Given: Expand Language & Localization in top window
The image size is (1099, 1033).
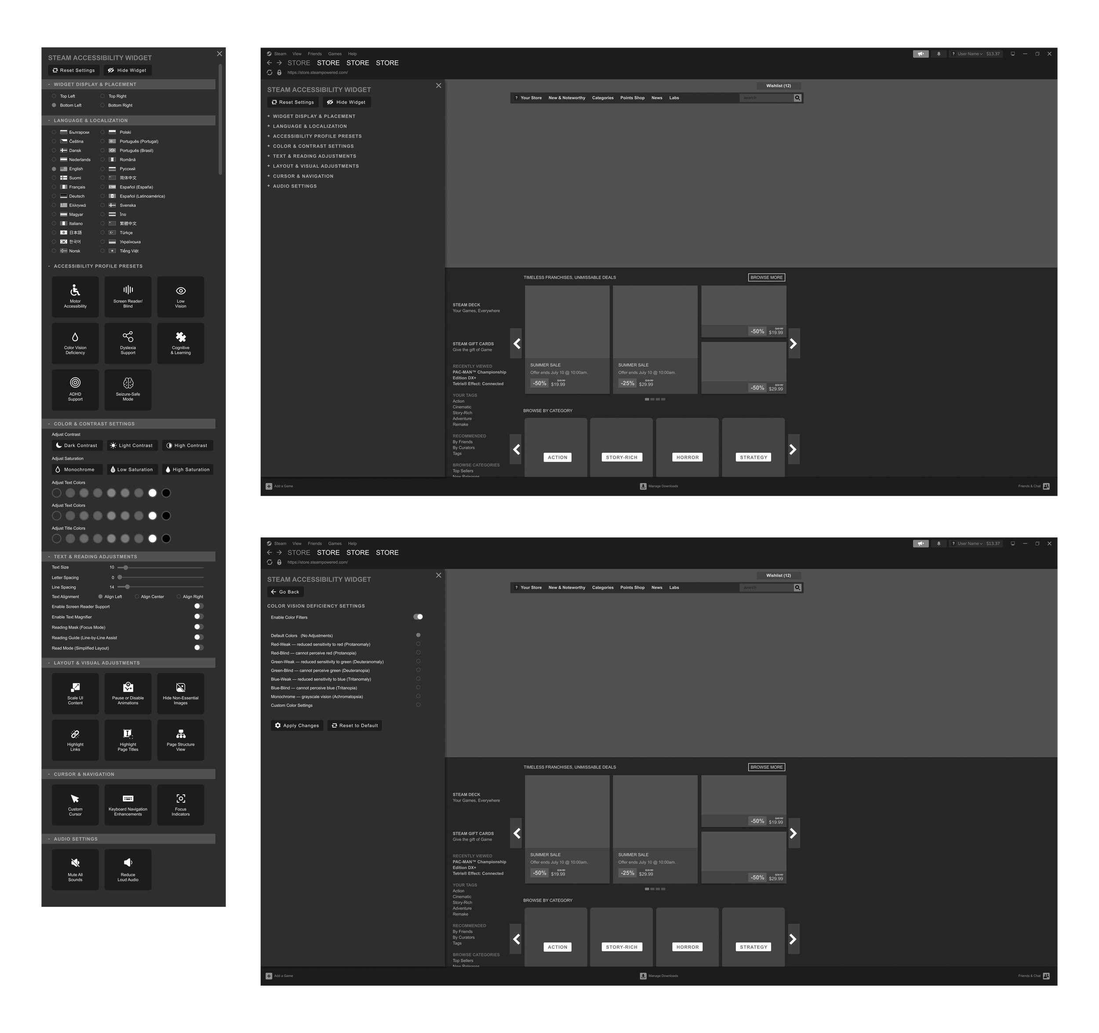Looking at the screenshot, I should [x=307, y=126].
